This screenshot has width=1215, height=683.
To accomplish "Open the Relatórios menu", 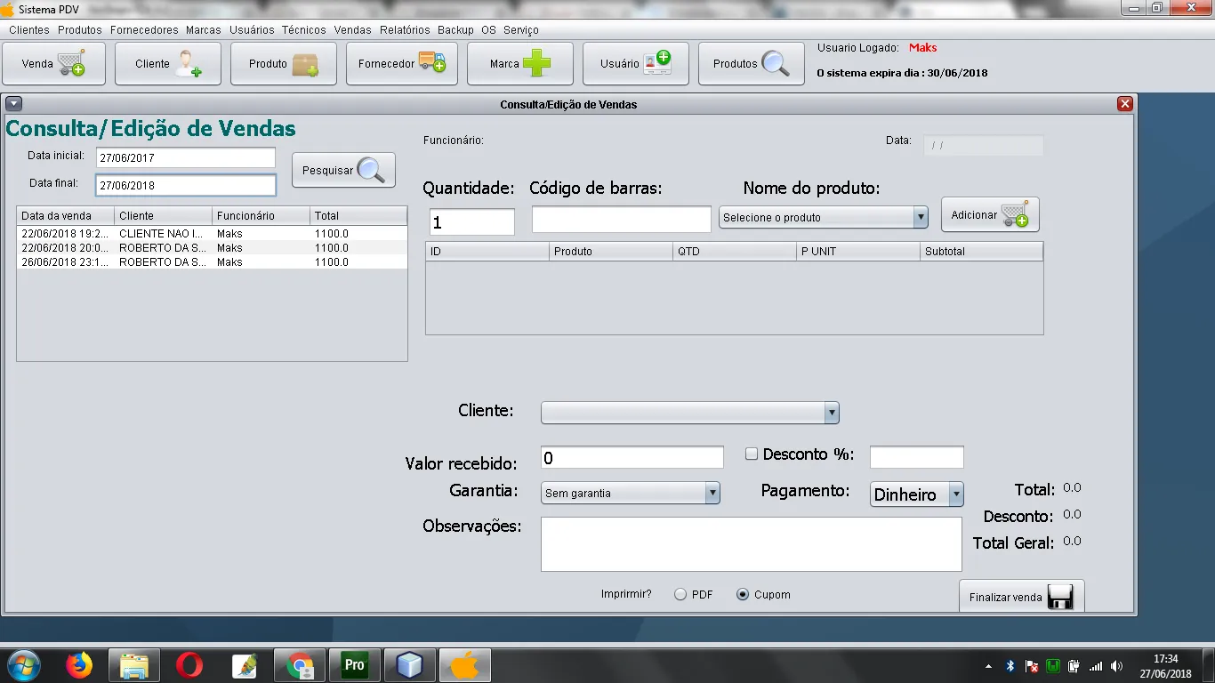I will [x=405, y=30].
